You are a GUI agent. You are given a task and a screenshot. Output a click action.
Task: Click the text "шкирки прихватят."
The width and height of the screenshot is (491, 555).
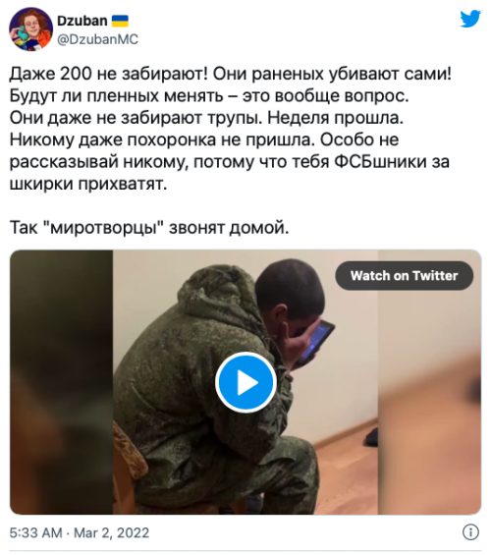tap(88, 184)
